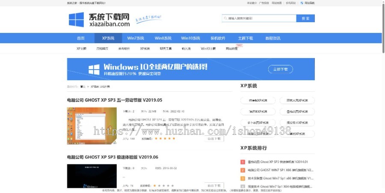This screenshot has height=193, width=385.
Task: Click the 网站导航 icon in top bar
Action: coord(302,3)
